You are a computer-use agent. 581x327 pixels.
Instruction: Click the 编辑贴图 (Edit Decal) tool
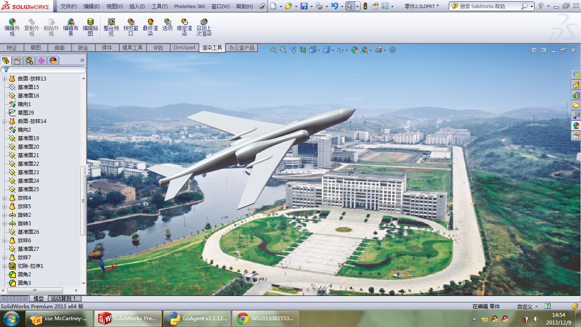[90, 27]
